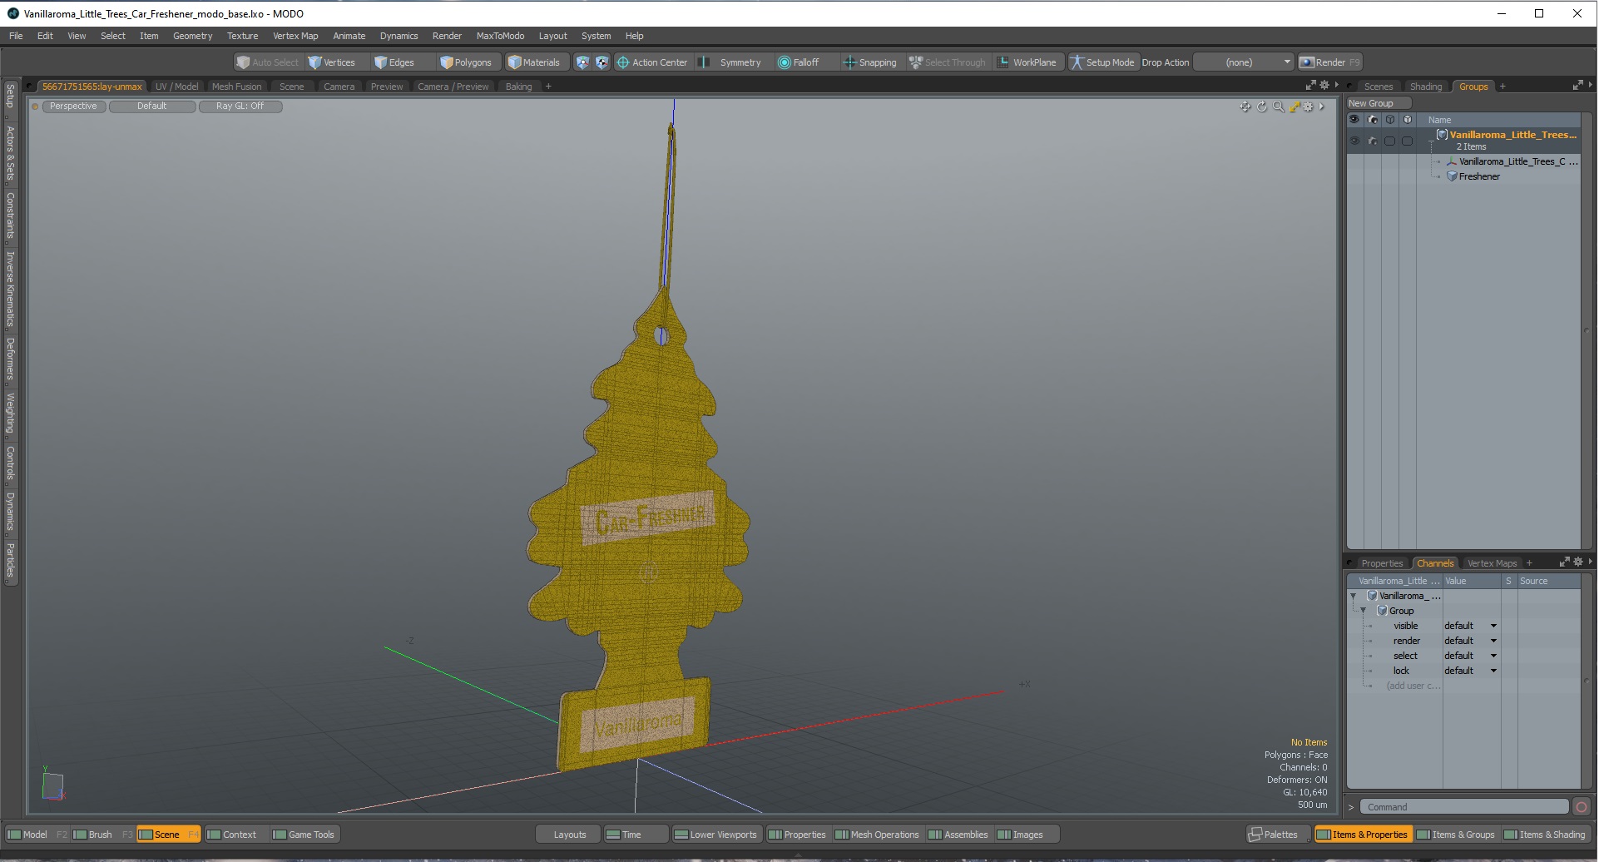Viewport: 1599px width, 862px height.
Task: Open the Drop Action (none) dropdown
Action: [1245, 62]
